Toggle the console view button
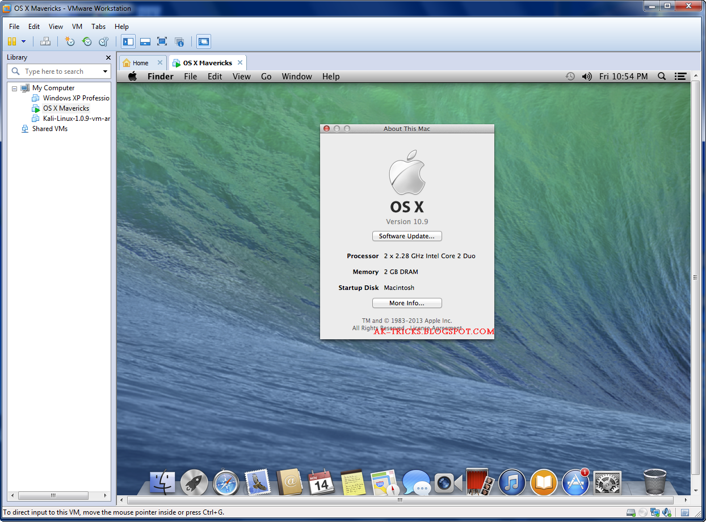This screenshot has width=706, height=522. 204,41
